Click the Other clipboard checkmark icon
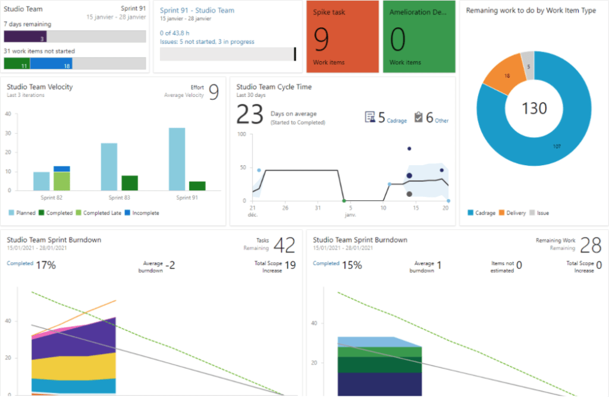Screen dimensions: 609x397 coord(418,118)
